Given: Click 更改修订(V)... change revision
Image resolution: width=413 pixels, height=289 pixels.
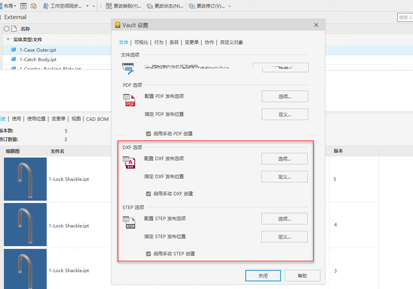Looking at the screenshot, I should [x=207, y=6].
